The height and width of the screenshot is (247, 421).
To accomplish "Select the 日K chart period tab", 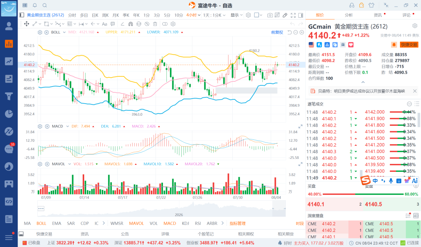I will coord(95,15).
